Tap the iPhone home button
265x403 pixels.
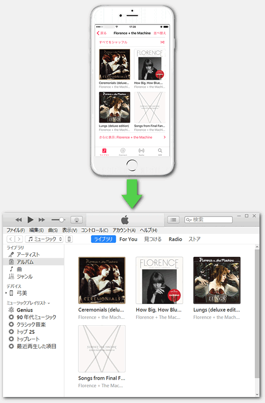[132, 165]
